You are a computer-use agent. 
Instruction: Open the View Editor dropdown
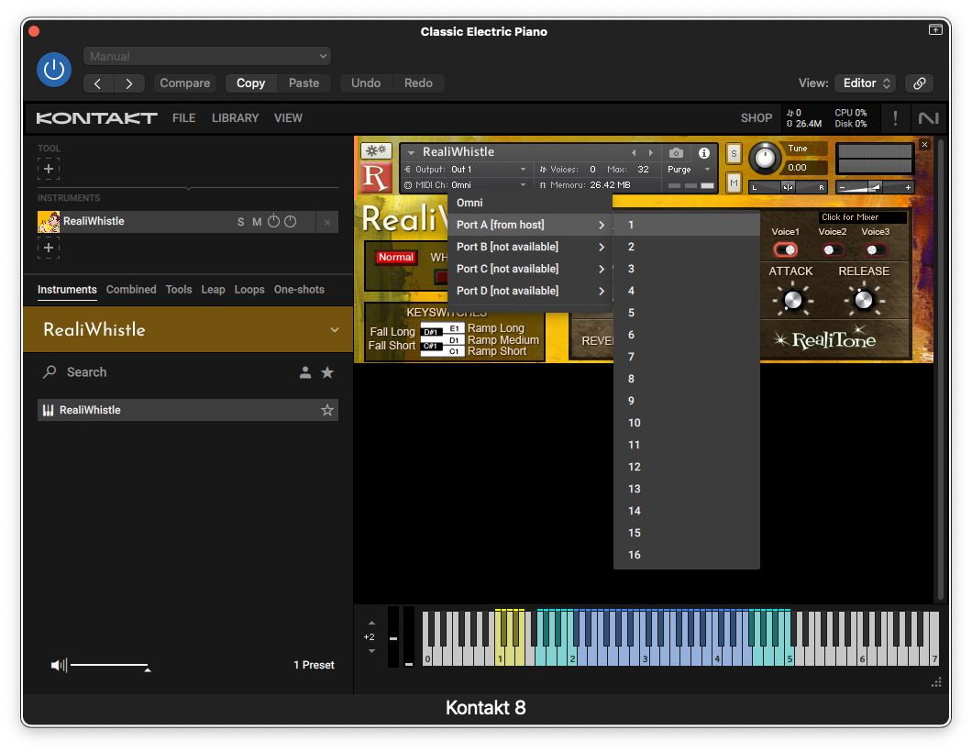(x=866, y=83)
